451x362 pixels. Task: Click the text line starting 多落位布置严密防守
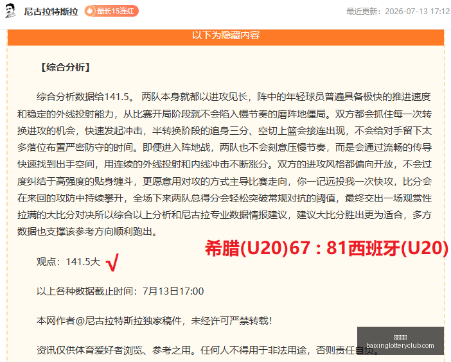[224, 148]
